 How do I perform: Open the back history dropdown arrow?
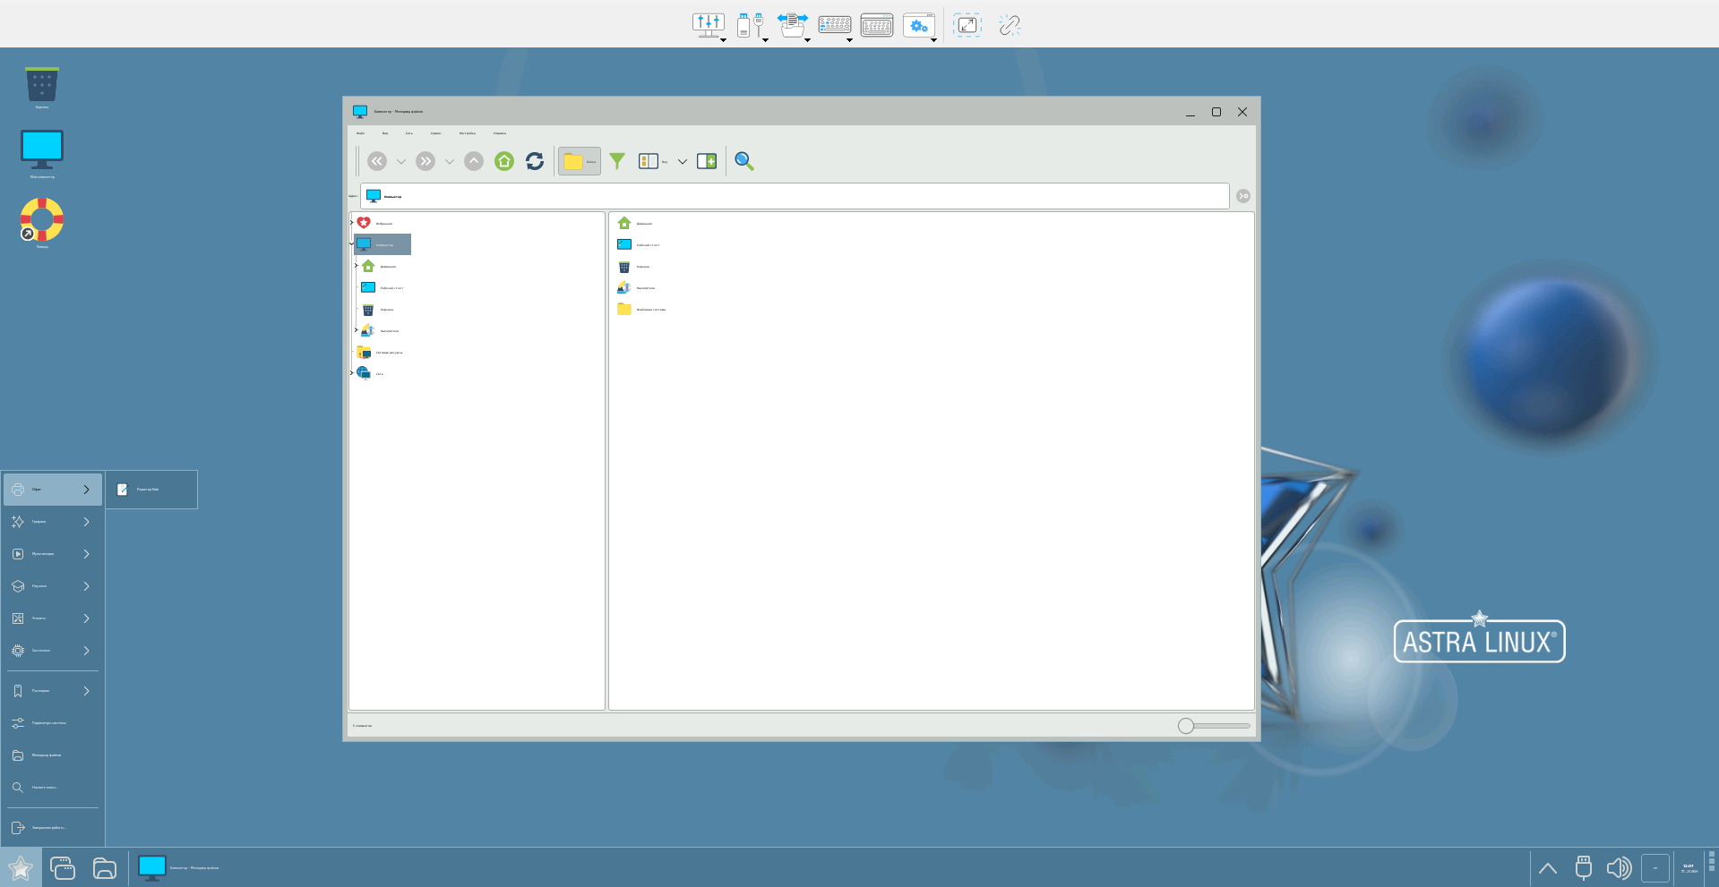coord(401,162)
